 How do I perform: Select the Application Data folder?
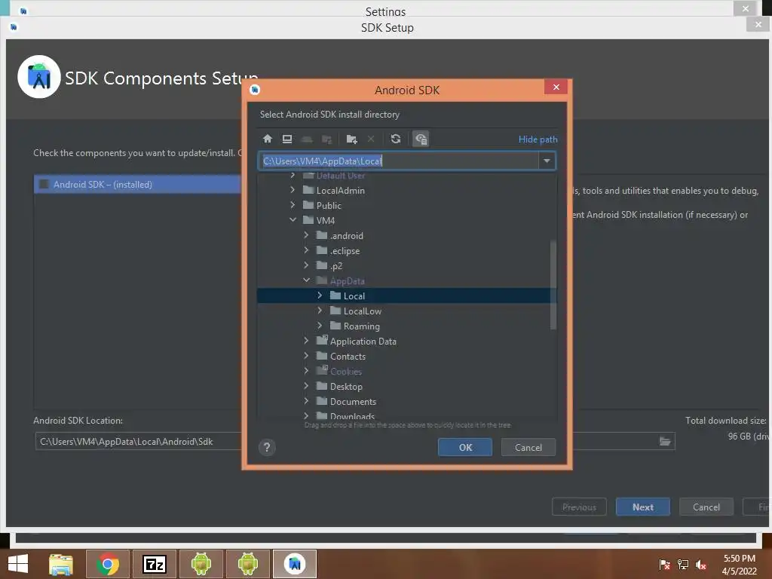click(x=363, y=342)
